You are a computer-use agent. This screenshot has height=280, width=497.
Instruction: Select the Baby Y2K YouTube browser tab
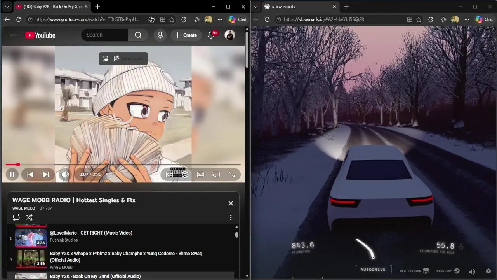tap(52, 7)
